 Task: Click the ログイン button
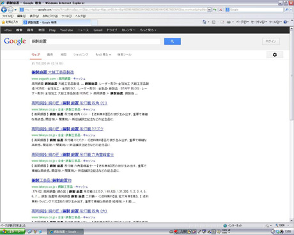(x=271, y=42)
